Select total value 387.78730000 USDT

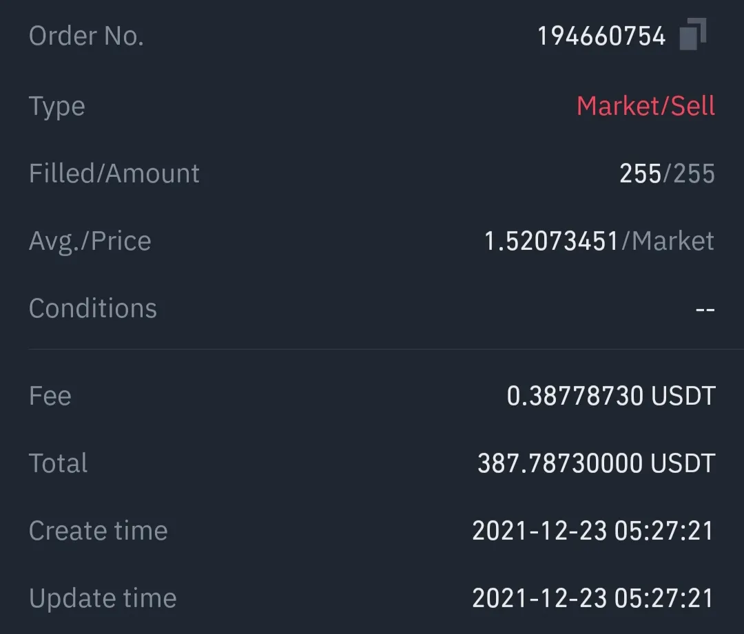coord(597,463)
